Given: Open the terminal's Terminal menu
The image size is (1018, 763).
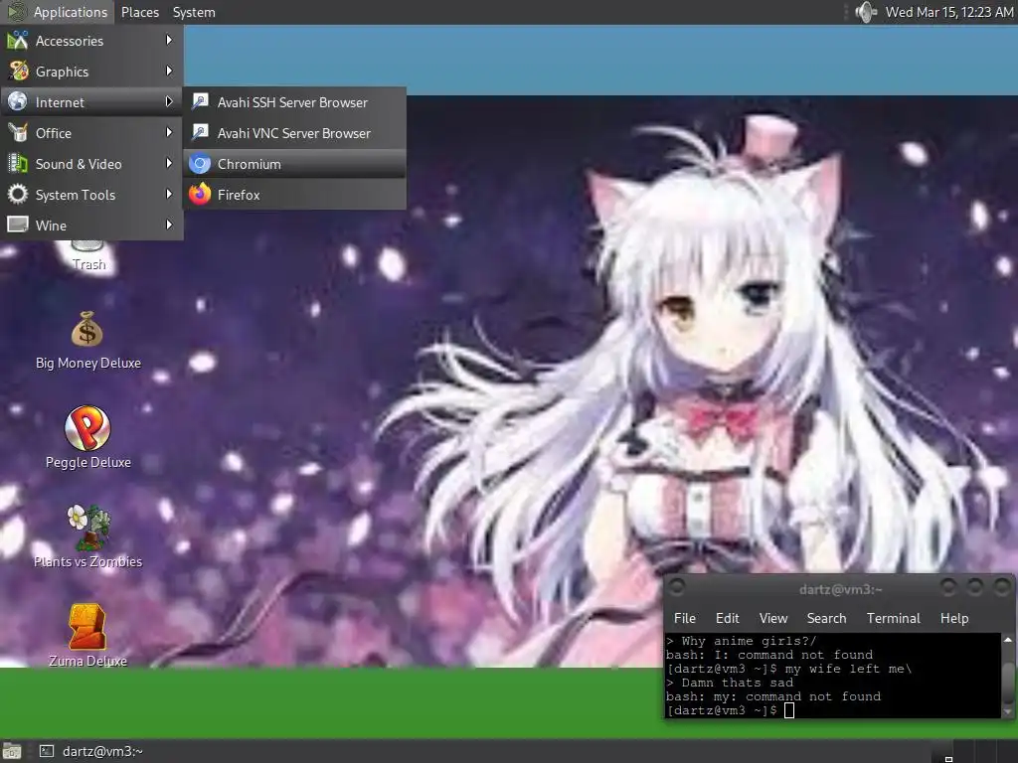Looking at the screenshot, I should [x=894, y=618].
